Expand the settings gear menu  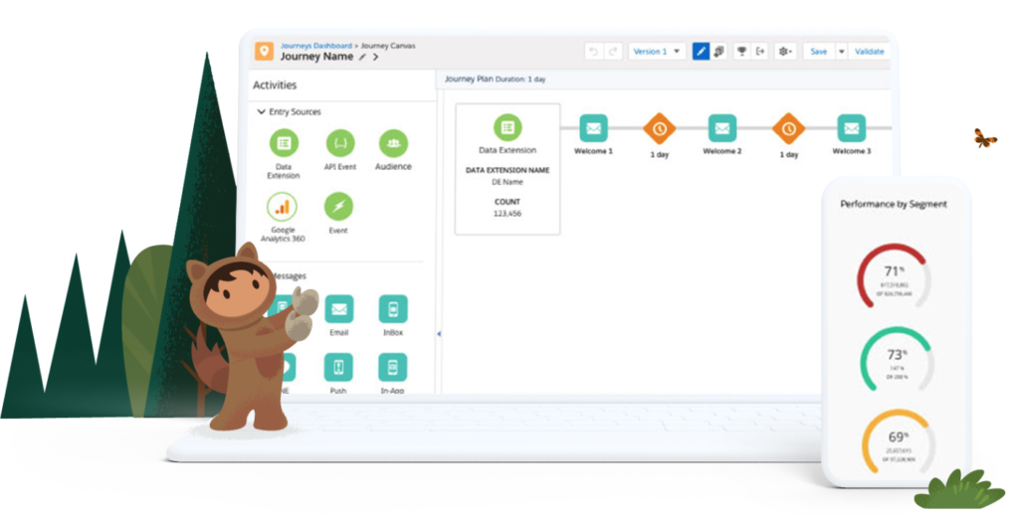785,51
